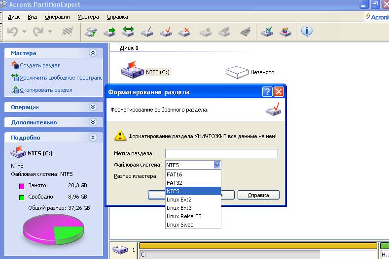
Task: Collapse the Подробно sidebar panel
Action: (93, 137)
